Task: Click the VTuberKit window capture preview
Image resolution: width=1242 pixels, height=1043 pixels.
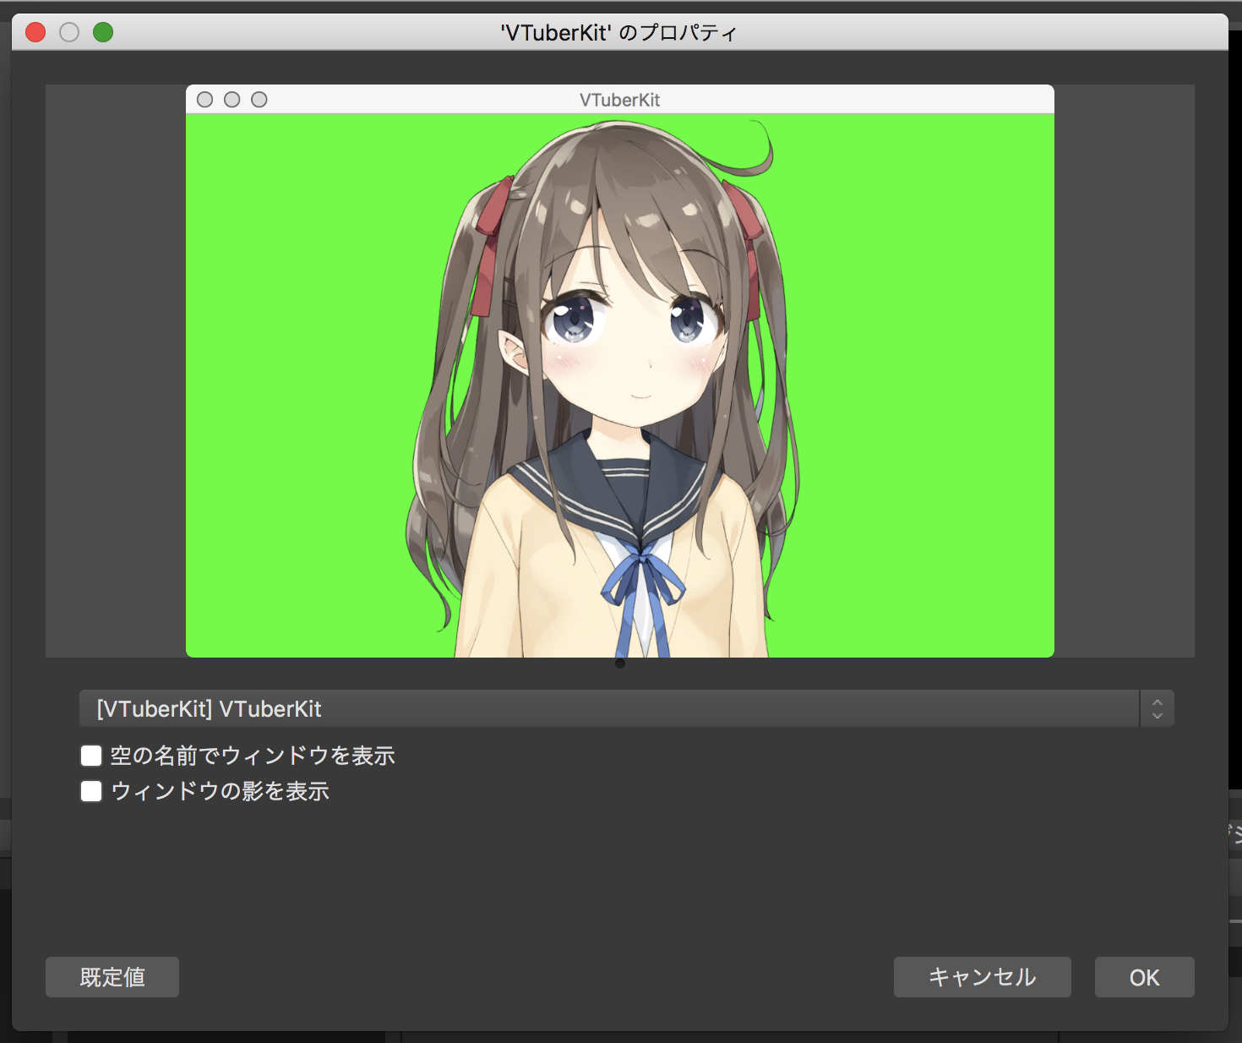Action: [620, 371]
